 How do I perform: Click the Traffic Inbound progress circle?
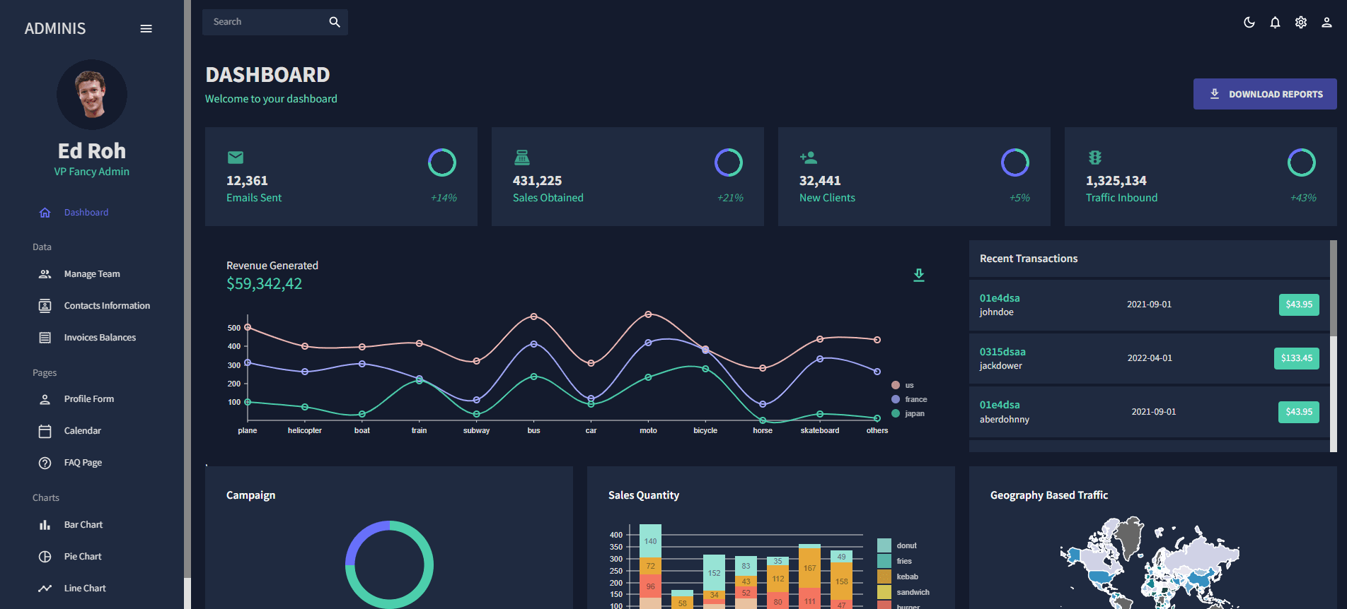1302,162
